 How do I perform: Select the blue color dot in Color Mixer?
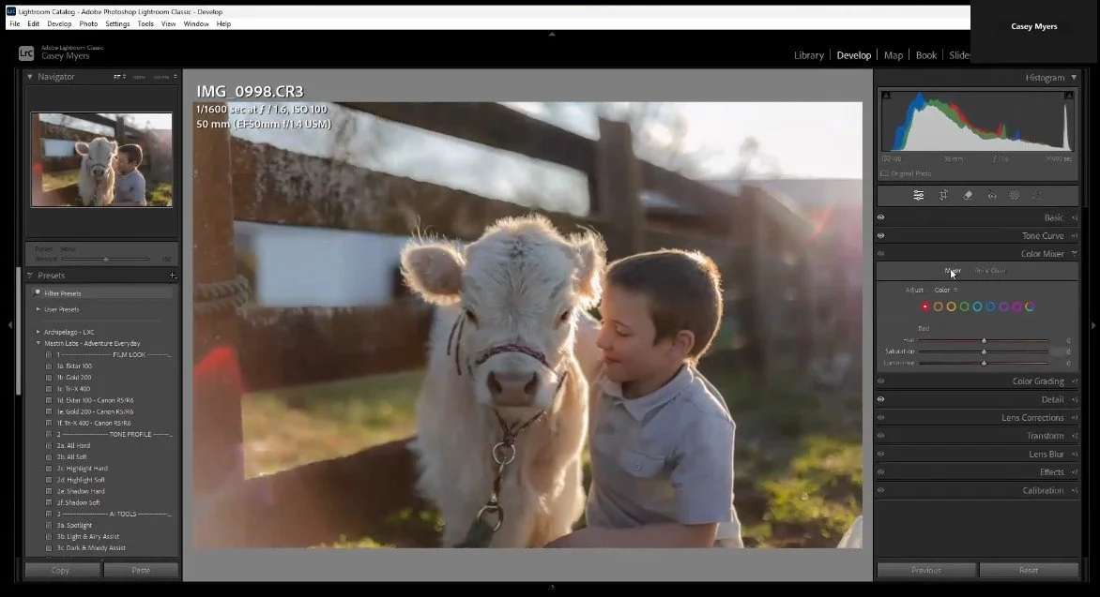click(990, 306)
